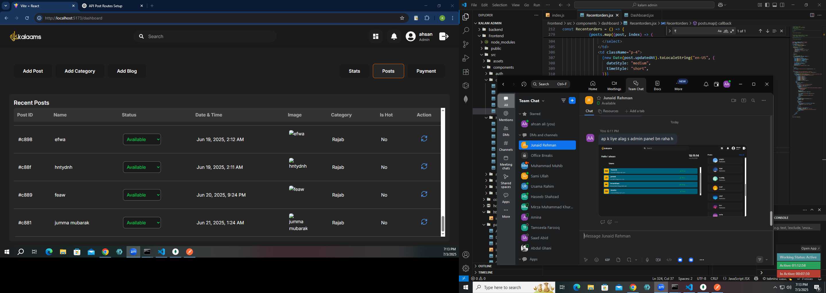This screenshot has width=826, height=293.
Task: Open the Manage gear in VS Code
Action: point(466,268)
